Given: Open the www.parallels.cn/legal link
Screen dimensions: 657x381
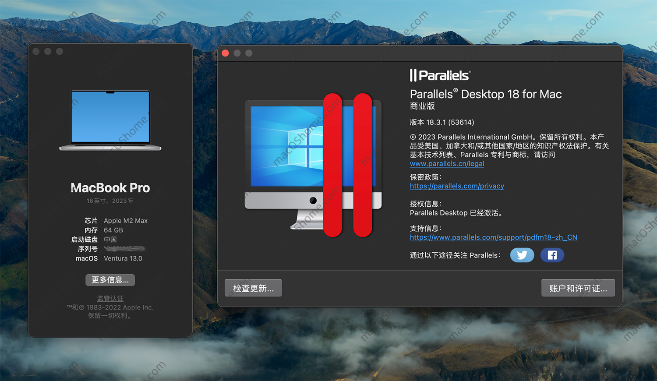Looking at the screenshot, I should click(x=447, y=164).
